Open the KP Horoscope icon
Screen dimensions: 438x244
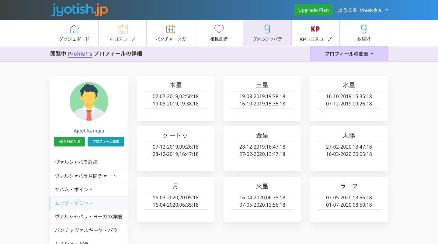click(315, 29)
